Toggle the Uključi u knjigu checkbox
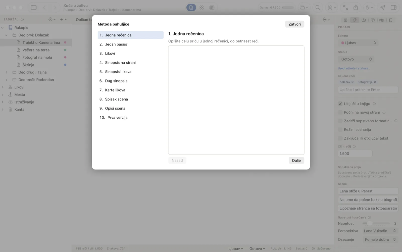 [340, 104]
